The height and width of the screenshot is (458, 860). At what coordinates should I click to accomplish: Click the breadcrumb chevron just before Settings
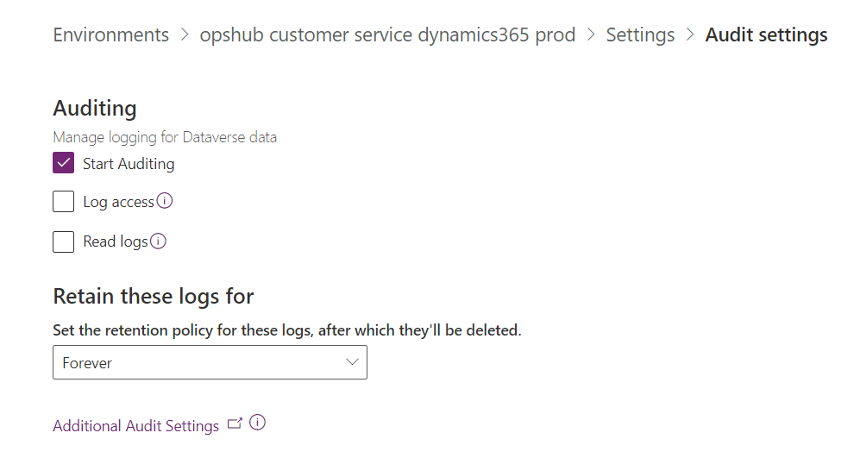591,35
